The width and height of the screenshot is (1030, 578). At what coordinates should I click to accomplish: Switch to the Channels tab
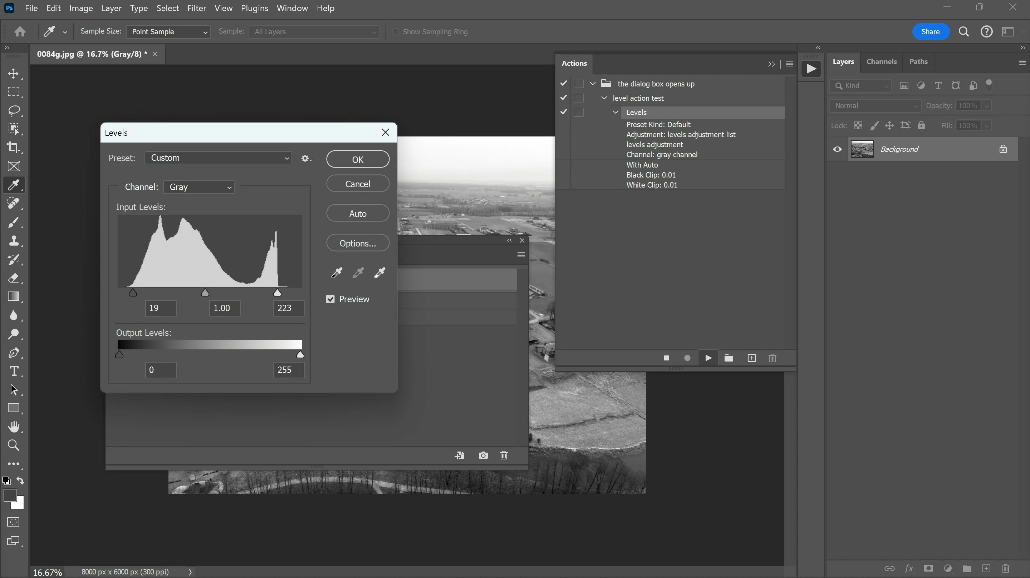point(881,61)
